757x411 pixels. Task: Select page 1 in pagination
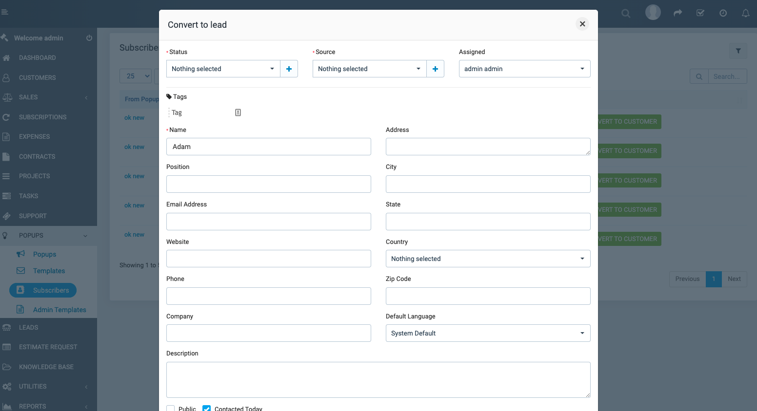coord(714,279)
